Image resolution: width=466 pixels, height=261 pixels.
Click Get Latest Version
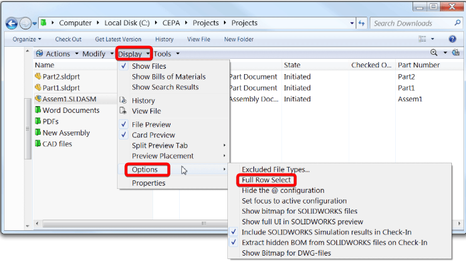(118, 39)
